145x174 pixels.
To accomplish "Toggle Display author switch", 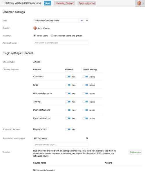I will 68,129.
